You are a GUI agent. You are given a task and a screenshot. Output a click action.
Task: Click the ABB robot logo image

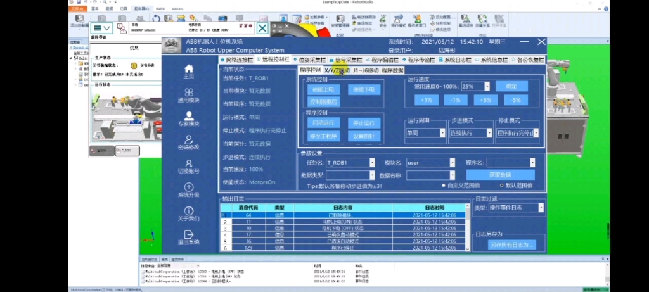click(171, 46)
